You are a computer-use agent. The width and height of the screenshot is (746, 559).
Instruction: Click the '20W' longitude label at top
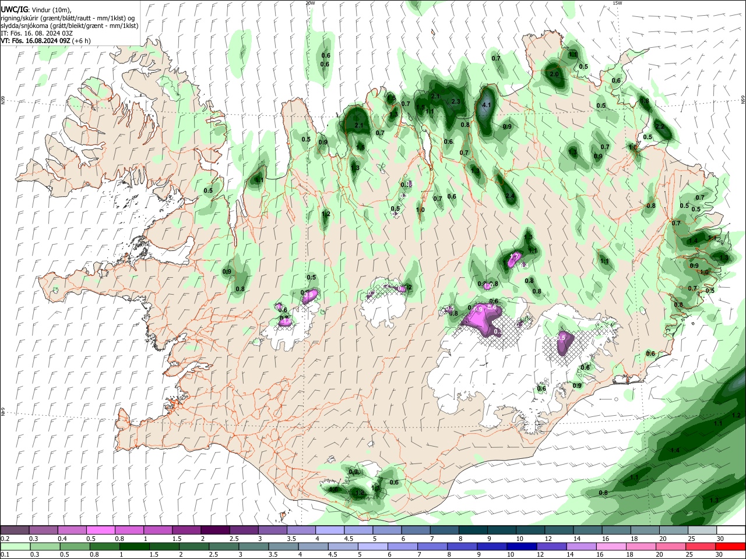[310, 3]
